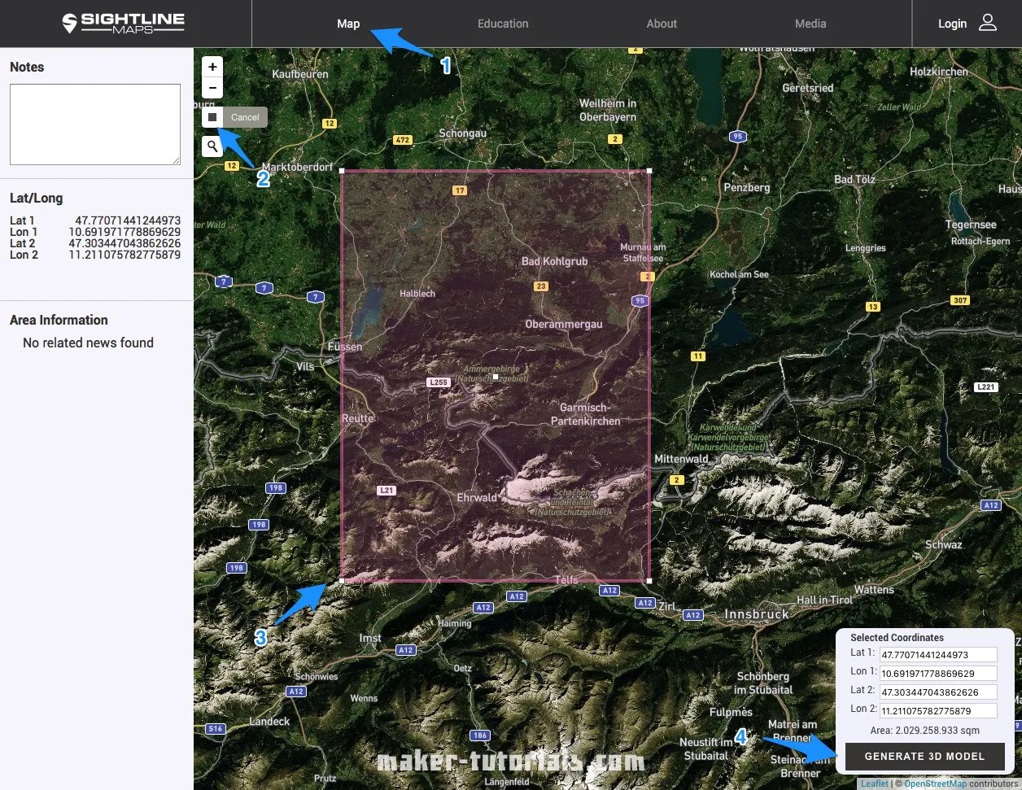Viewport: 1022px width, 790px height.
Task: Click the Lat 2 coordinate field
Action: tap(937, 691)
